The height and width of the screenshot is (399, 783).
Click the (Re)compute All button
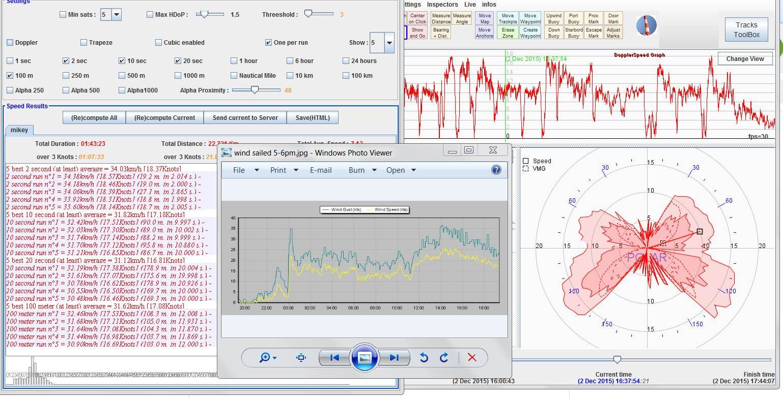click(x=94, y=118)
